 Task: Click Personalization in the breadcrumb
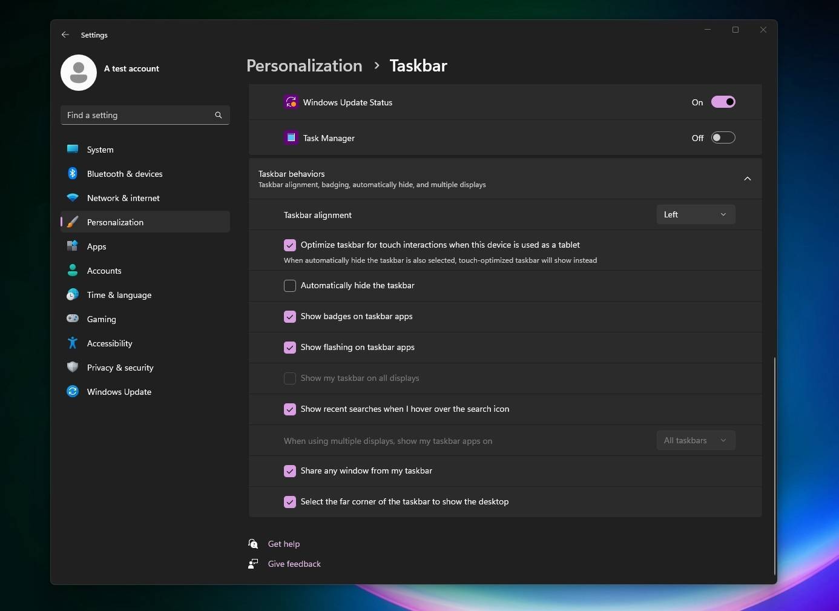tap(304, 65)
